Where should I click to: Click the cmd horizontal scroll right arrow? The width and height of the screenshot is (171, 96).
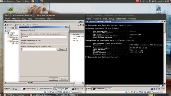(x=162, y=86)
